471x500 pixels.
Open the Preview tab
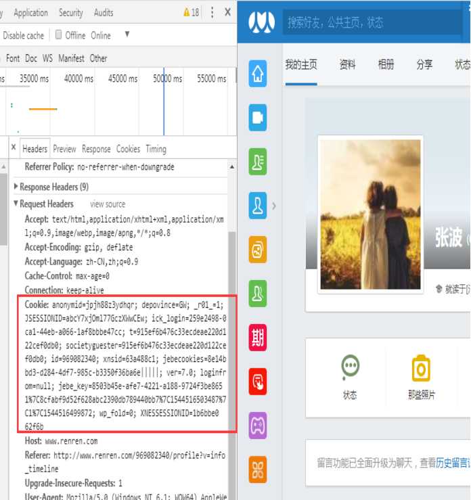[64, 149]
